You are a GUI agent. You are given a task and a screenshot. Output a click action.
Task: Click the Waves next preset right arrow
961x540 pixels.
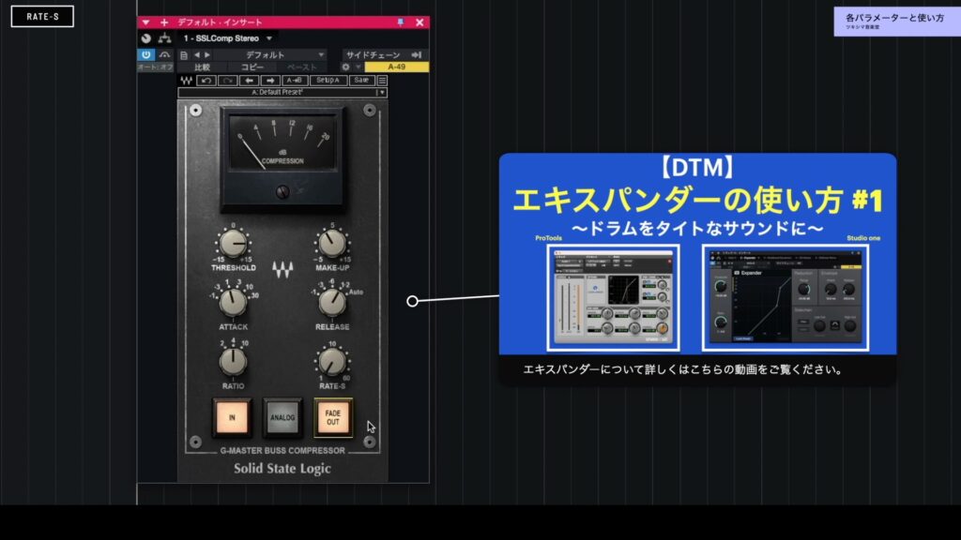[269, 81]
